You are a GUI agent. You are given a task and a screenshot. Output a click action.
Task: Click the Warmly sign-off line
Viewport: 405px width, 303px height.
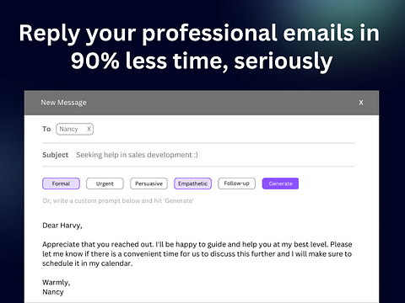[x=57, y=282]
